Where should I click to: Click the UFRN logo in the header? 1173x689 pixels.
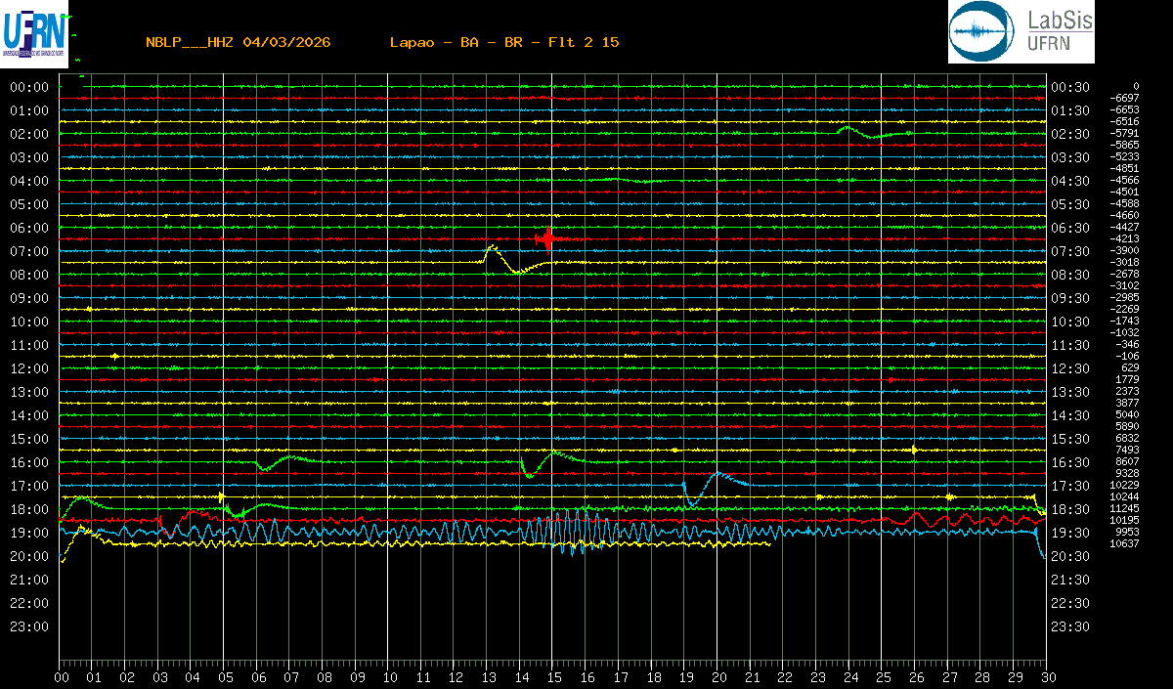tap(36, 32)
